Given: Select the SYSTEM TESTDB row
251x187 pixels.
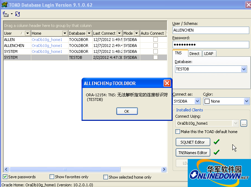Looking at the screenshot, I should [85, 57].
